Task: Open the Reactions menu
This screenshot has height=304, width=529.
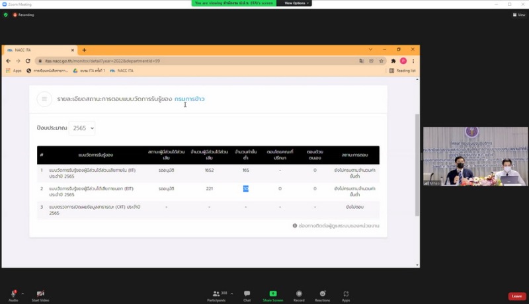Action: (x=322, y=293)
